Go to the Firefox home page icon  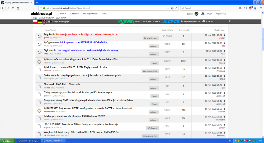tap(18, 8)
